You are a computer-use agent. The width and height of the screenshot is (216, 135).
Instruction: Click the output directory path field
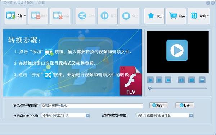click(x=92, y=106)
